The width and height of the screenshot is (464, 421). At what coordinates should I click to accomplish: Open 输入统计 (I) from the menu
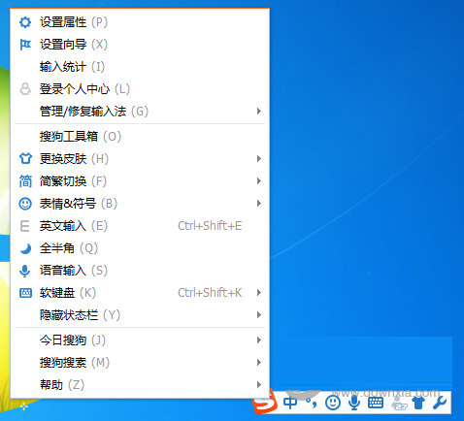(140, 67)
